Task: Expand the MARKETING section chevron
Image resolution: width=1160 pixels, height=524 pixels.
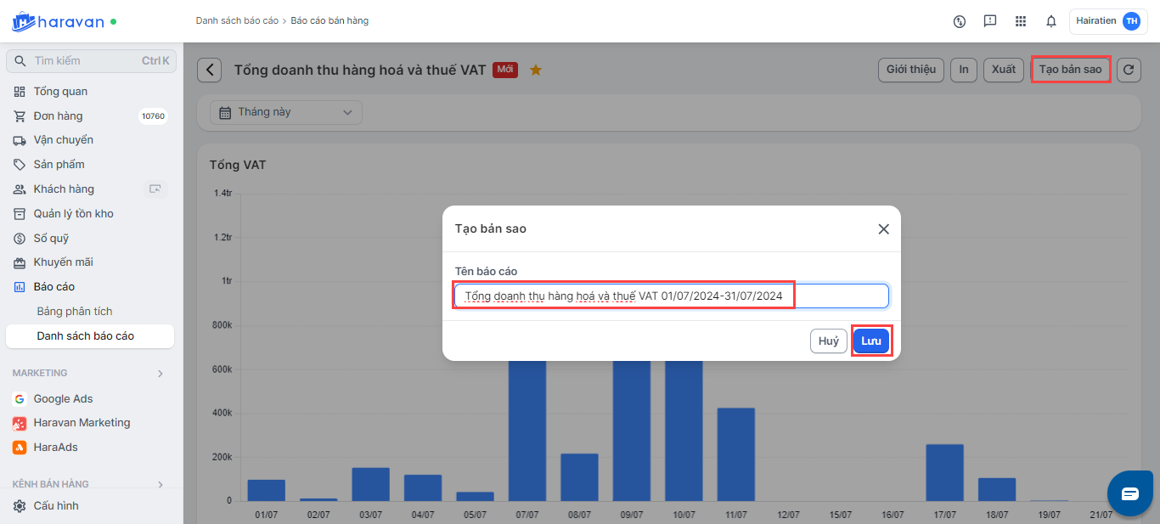Action: click(160, 374)
